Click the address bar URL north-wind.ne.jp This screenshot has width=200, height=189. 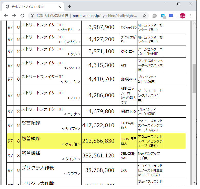click(x=105, y=16)
